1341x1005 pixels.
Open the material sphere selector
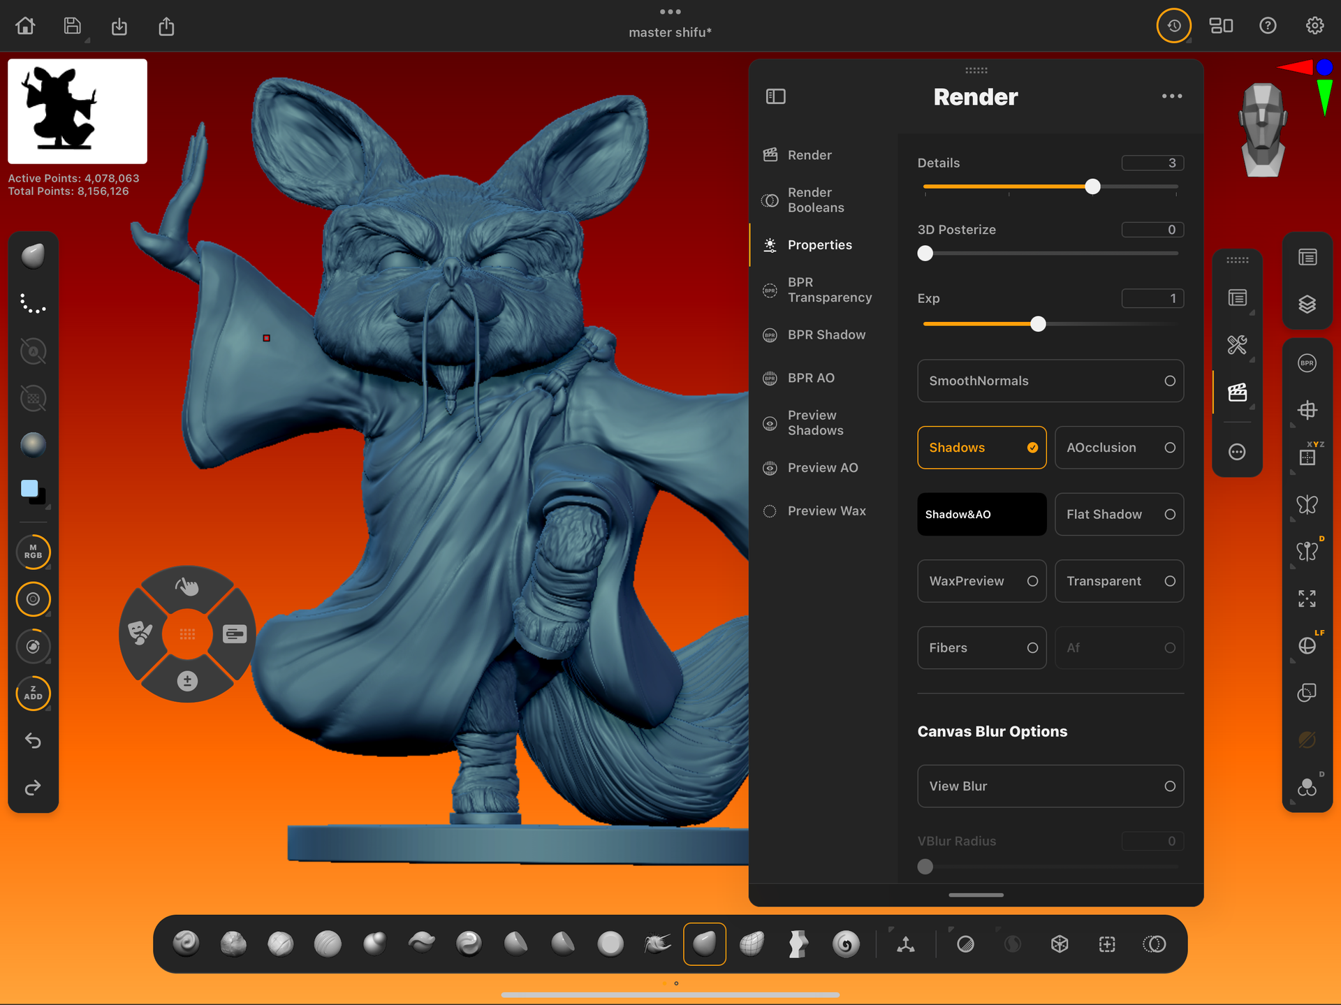coord(32,444)
